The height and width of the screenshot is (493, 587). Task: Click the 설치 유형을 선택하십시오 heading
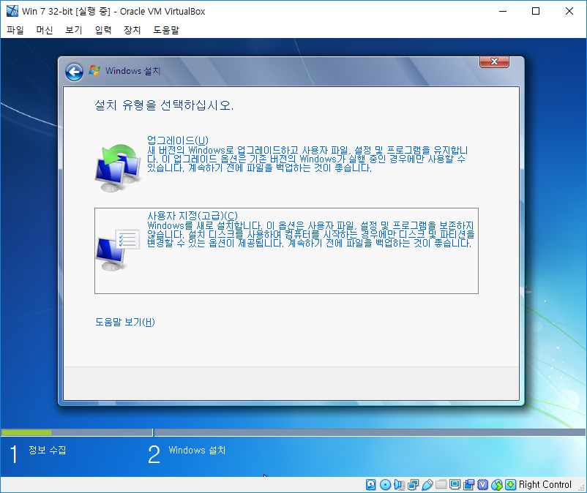click(165, 105)
